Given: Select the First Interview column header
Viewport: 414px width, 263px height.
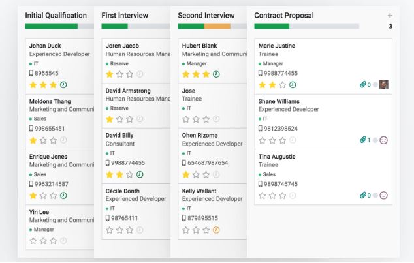Looking at the screenshot, I should (x=125, y=15).
